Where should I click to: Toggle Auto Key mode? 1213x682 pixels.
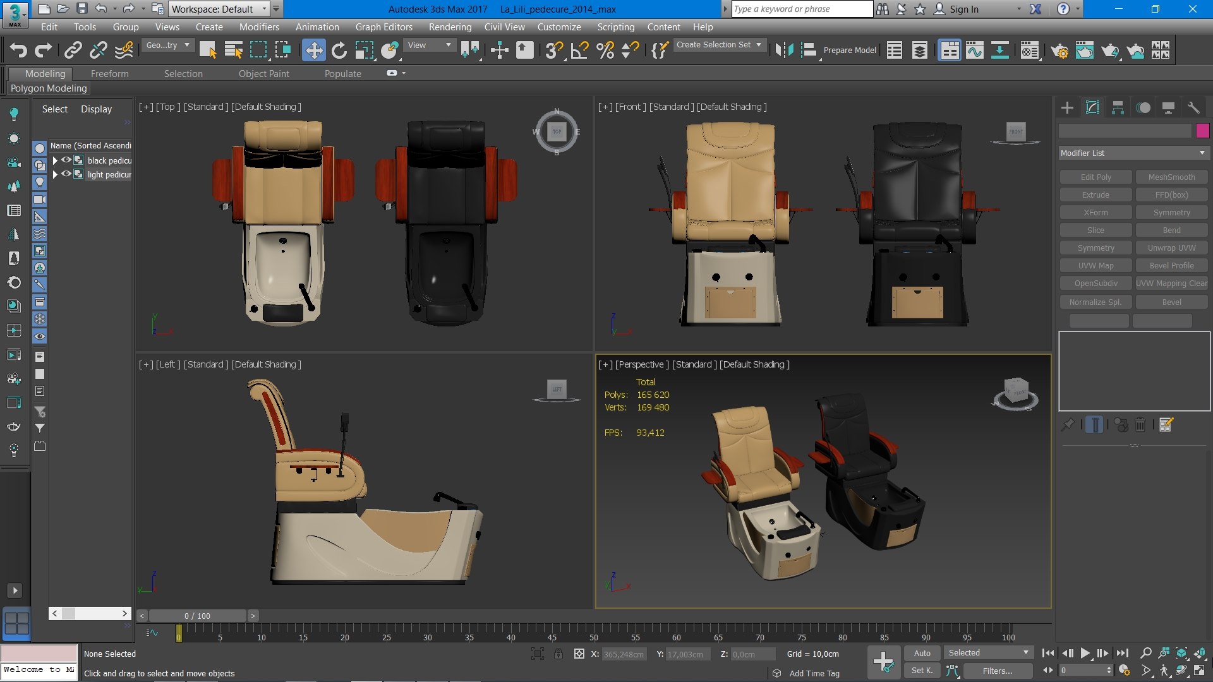click(922, 653)
